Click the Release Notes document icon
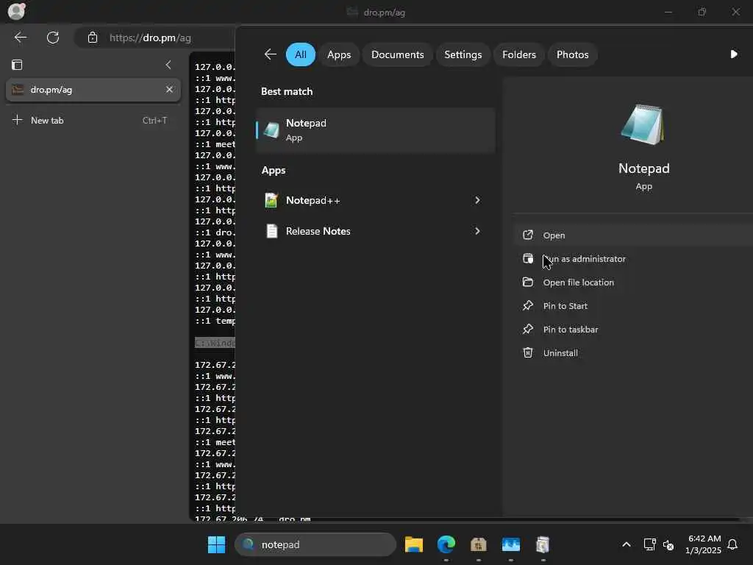 [x=272, y=231]
